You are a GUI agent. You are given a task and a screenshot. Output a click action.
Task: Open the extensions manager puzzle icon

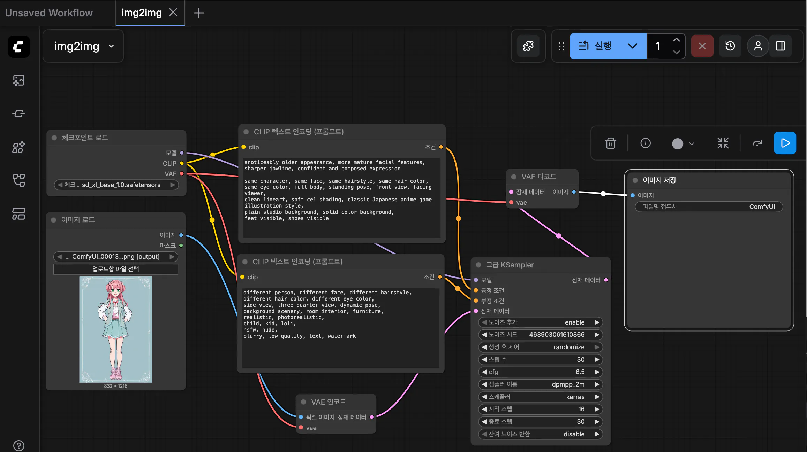(x=528, y=46)
